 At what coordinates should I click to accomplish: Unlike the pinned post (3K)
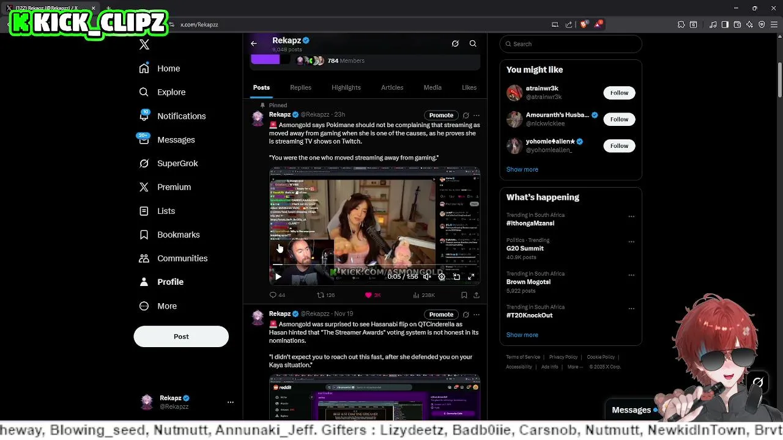(x=373, y=295)
